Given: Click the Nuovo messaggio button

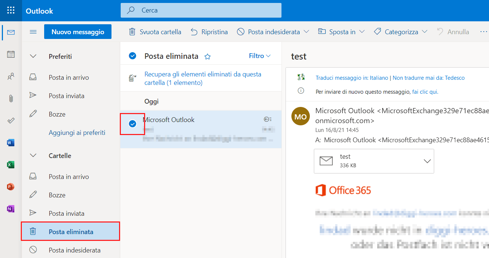Looking at the screenshot, I should tap(78, 32).
